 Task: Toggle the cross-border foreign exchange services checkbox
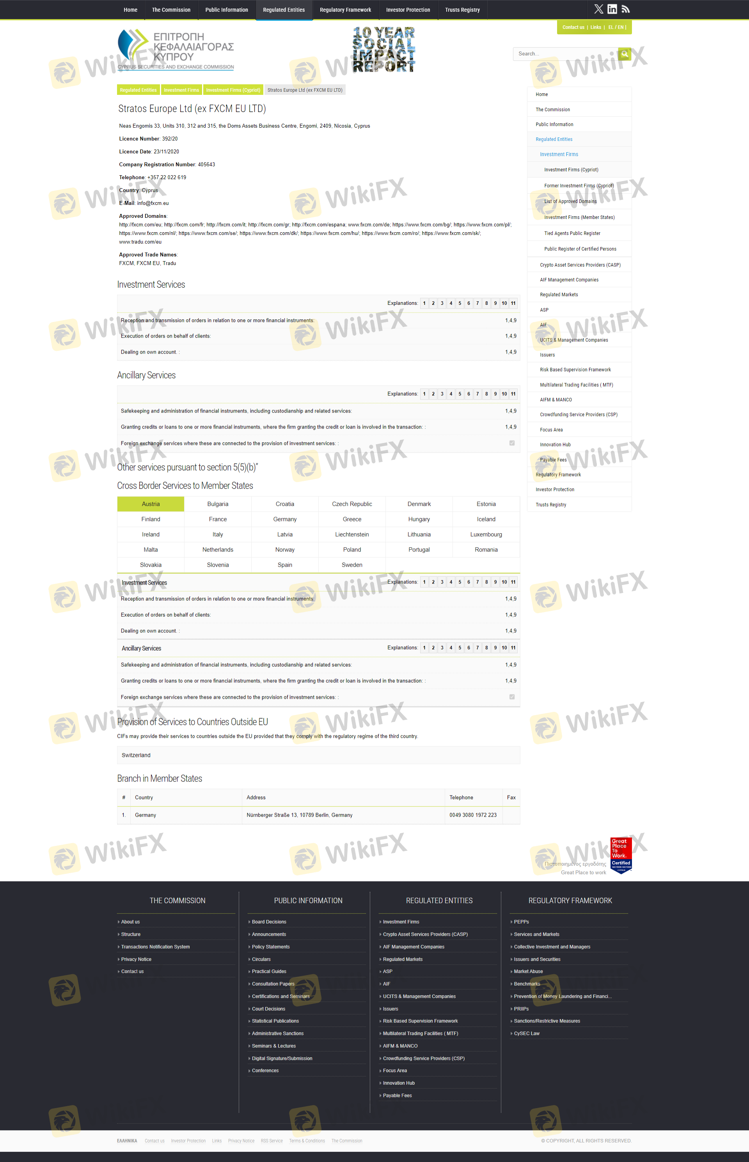[512, 697]
